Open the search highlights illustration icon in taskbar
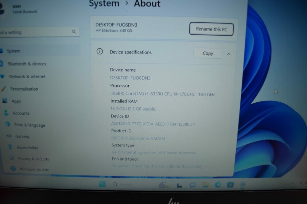The height and width of the screenshot is (204, 307). (164, 185)
